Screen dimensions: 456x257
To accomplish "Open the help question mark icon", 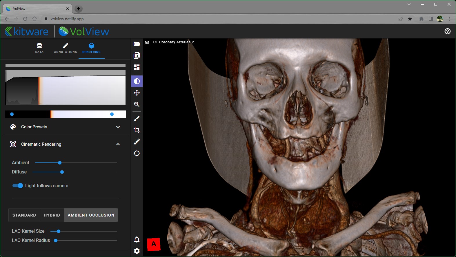I will [x=448, y=31].
